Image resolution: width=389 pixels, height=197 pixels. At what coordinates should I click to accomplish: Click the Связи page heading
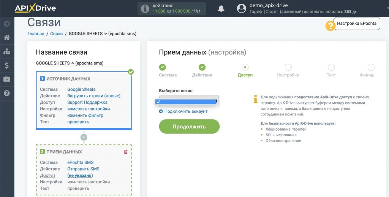pyautogui.click(x=44, y=22)
